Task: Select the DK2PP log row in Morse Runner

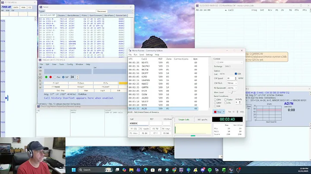Action: tap(163, 73)
